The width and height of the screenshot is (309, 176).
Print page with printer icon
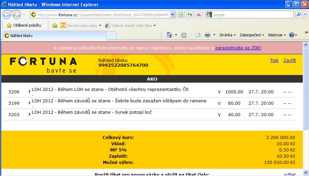coord(207,35)
